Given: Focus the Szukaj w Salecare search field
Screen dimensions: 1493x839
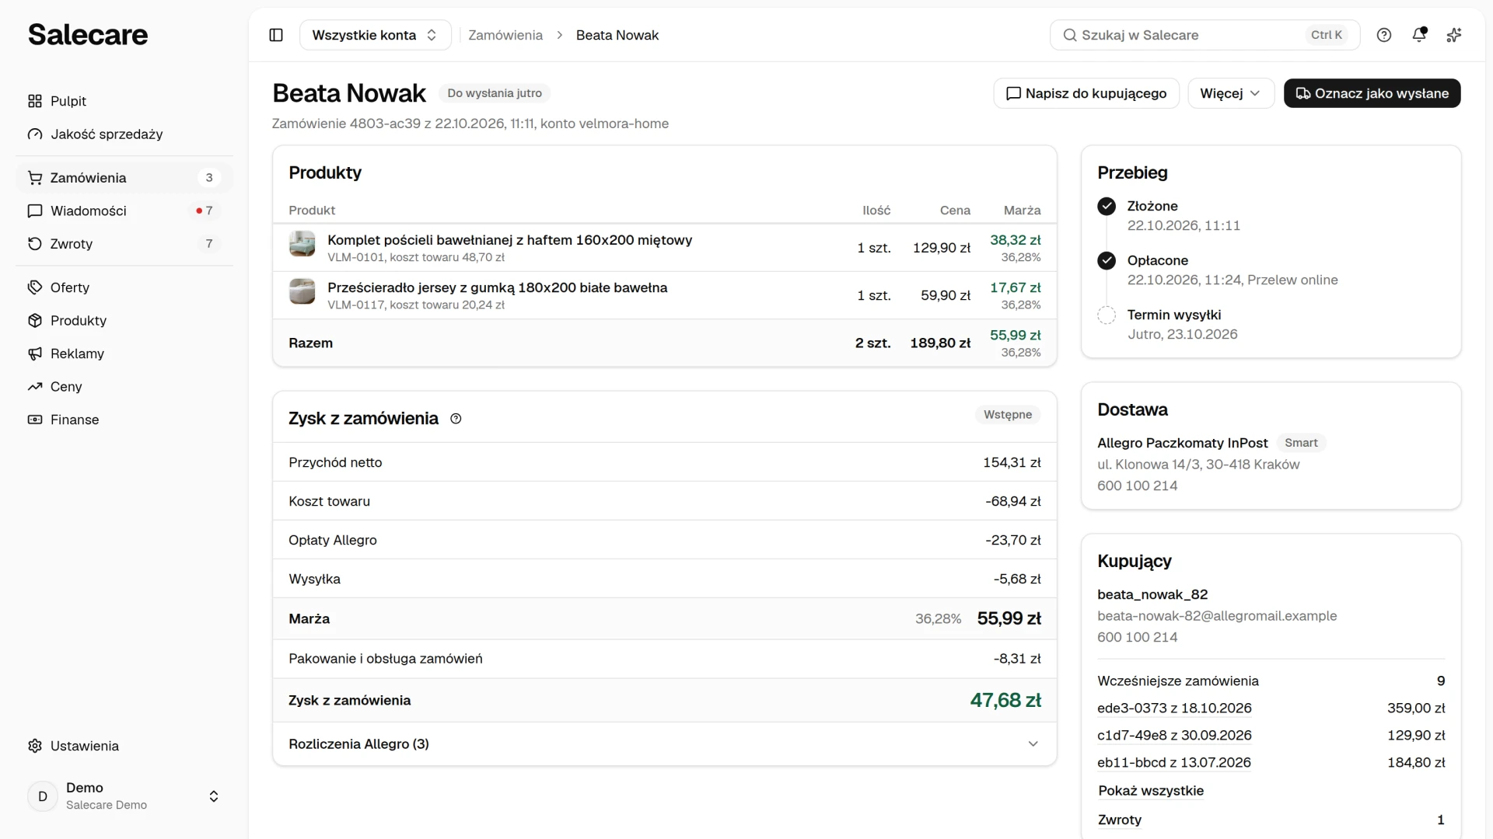Looking at the screenshot, I should point(1205,35).
